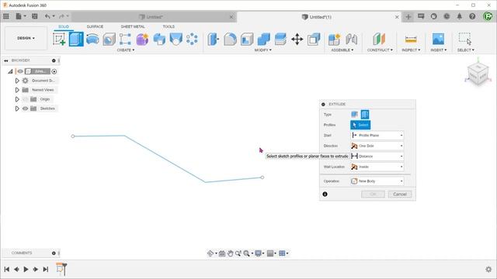Screen dimensions: 497x279
Task: Select the Joint tool
Action: click(x=351, y=40)
